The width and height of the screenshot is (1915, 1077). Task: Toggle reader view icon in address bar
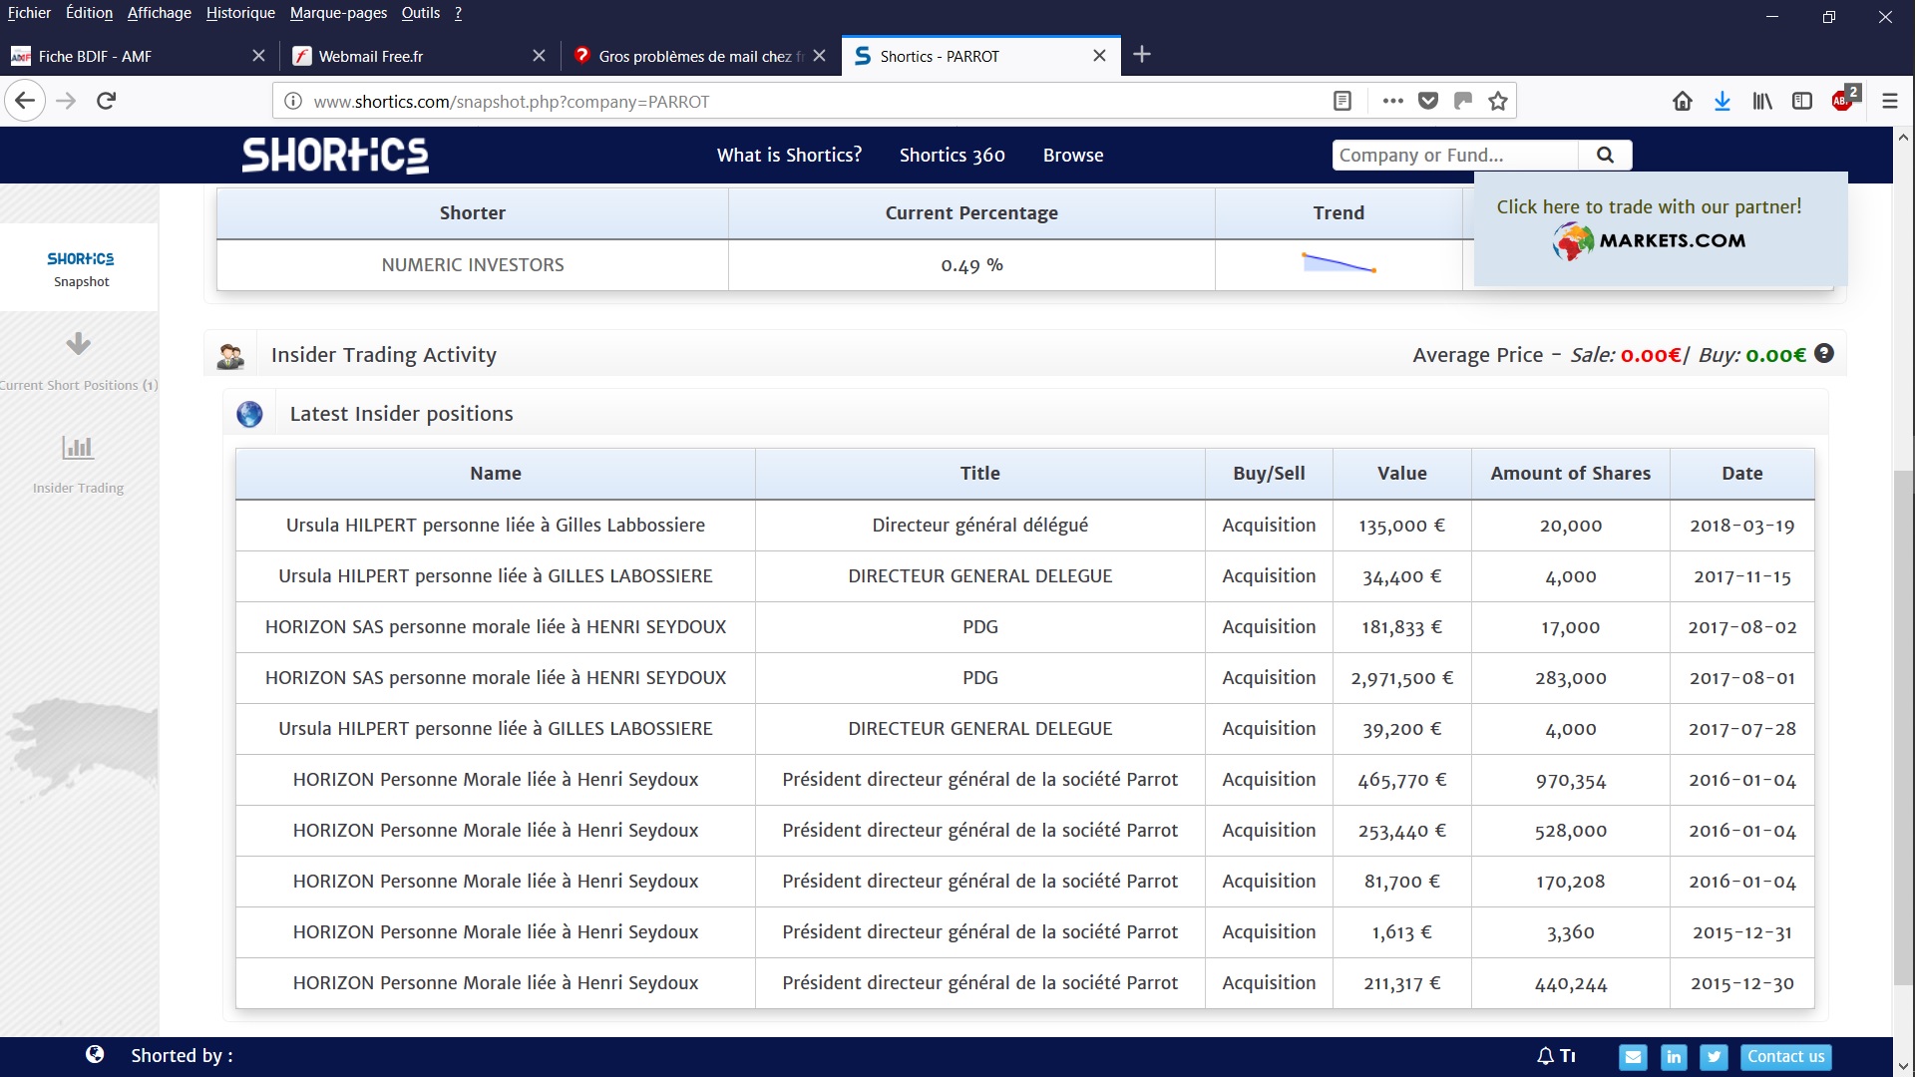point(1342,101)
